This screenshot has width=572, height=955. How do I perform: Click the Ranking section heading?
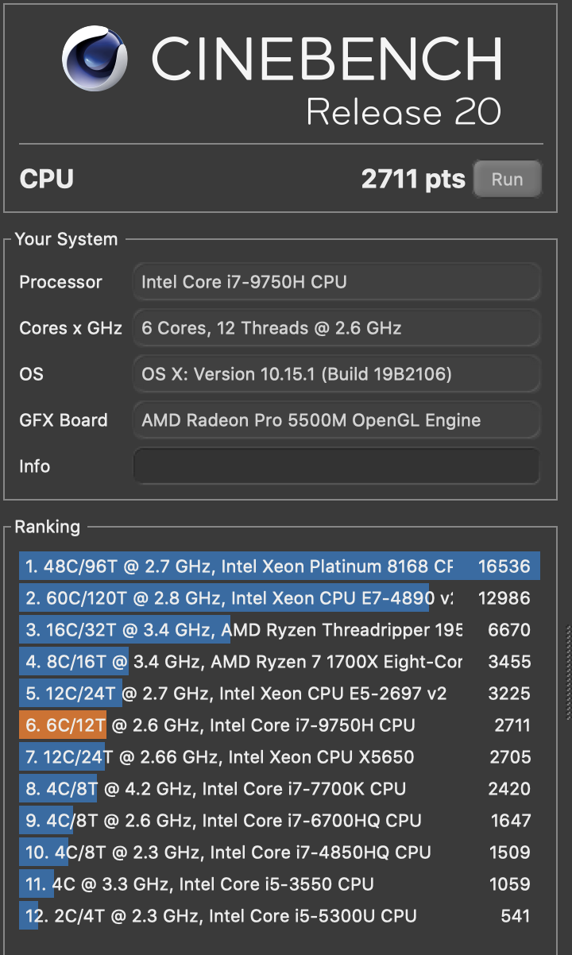(x=47, y=527)
